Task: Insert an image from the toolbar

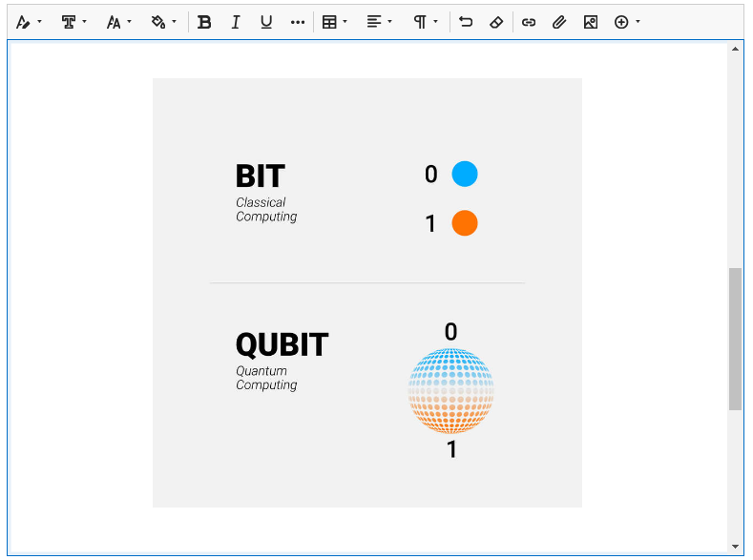Action: pos(591,22)
